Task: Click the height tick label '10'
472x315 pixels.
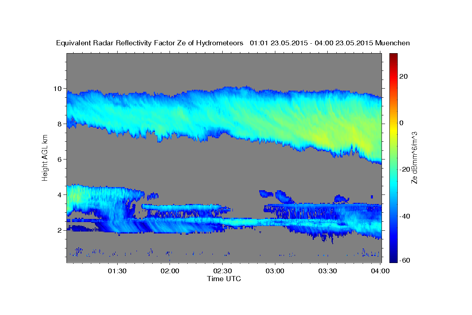Action: (59, 89)
